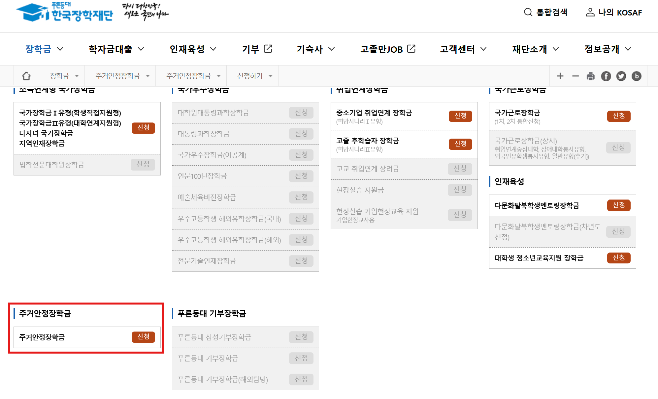The height and width of the screenshot is (399, 658).
Task: Click 신청 for 주거안정장학금
Action: pyautogui.click(x=143, y=337)
